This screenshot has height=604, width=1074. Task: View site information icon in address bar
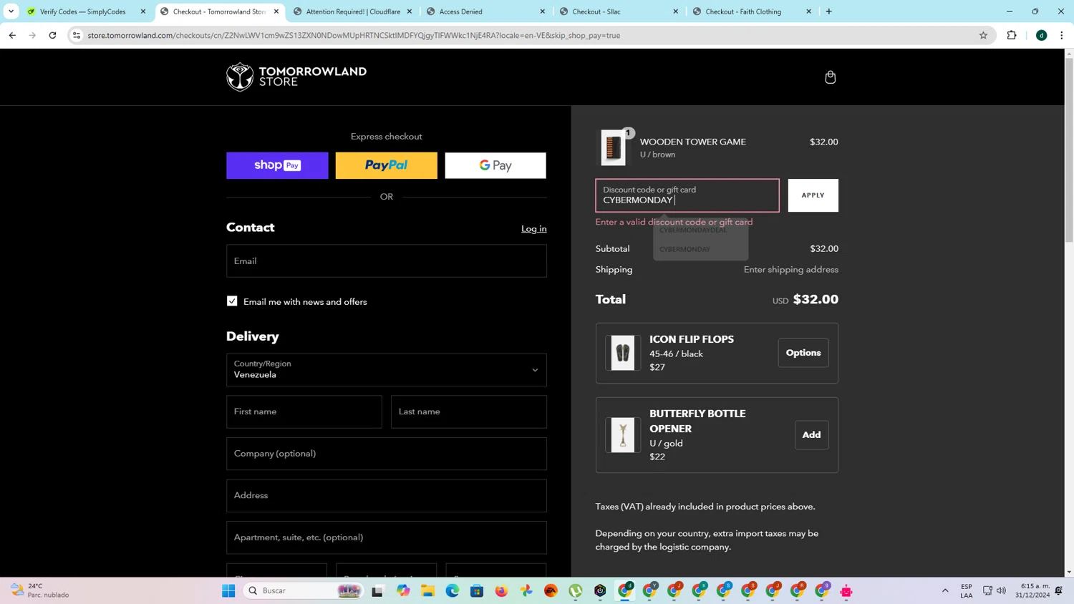(x=77, y=35)
